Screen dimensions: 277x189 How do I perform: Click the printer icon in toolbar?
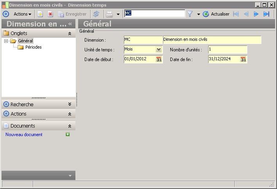click(109, 14)
